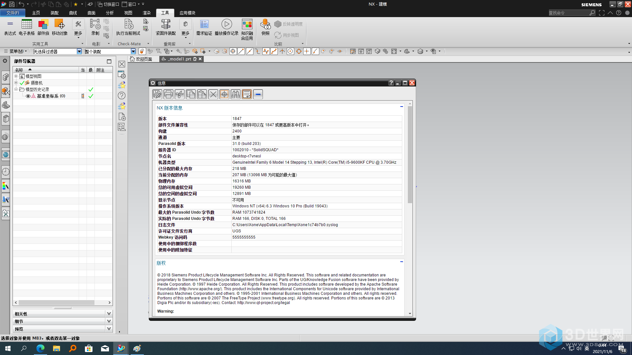Switch to the 欢迎页面 document tab
Image resolution: width=632 pixels, height=355 pixels.
click(x=141, y=59)
